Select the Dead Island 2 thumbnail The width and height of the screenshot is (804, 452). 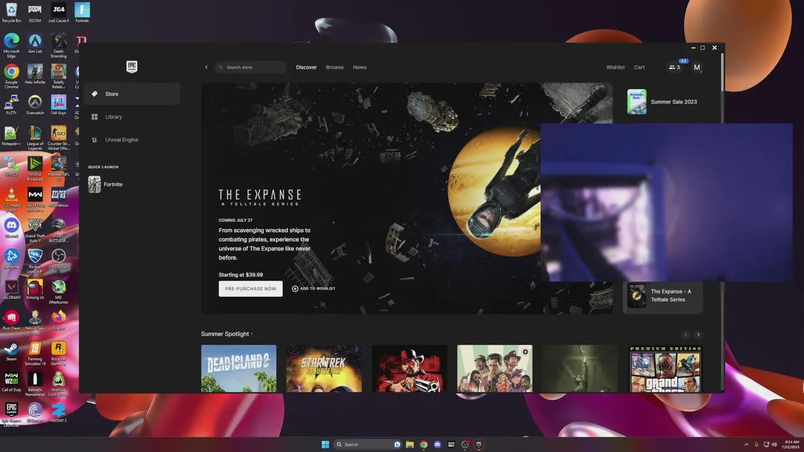click(x=238, y=369)
